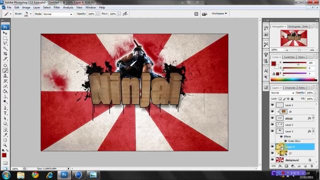Hide Layer 1 with its eye icon

[272, 105]
